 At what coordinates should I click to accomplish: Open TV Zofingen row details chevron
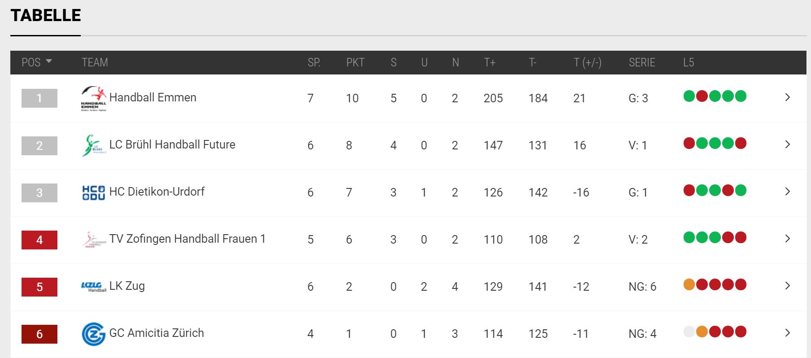(x=787, y=238)
